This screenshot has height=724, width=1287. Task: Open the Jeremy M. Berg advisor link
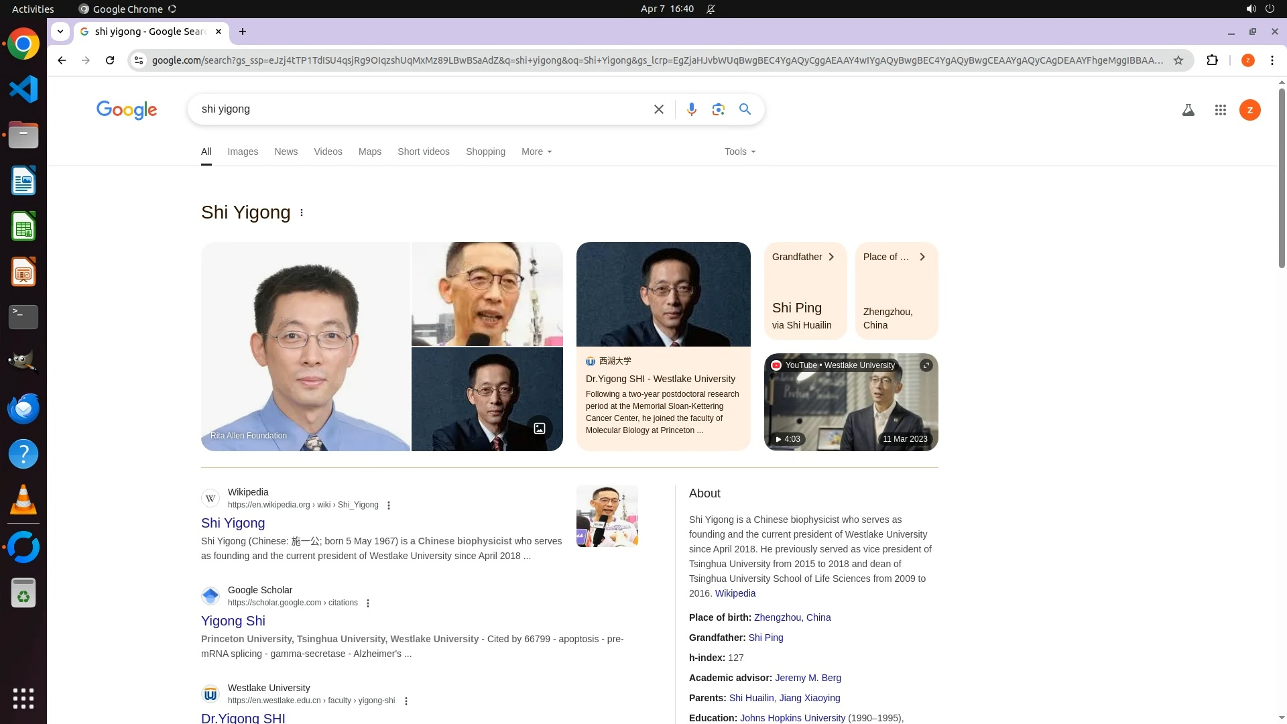pos(808,678)
